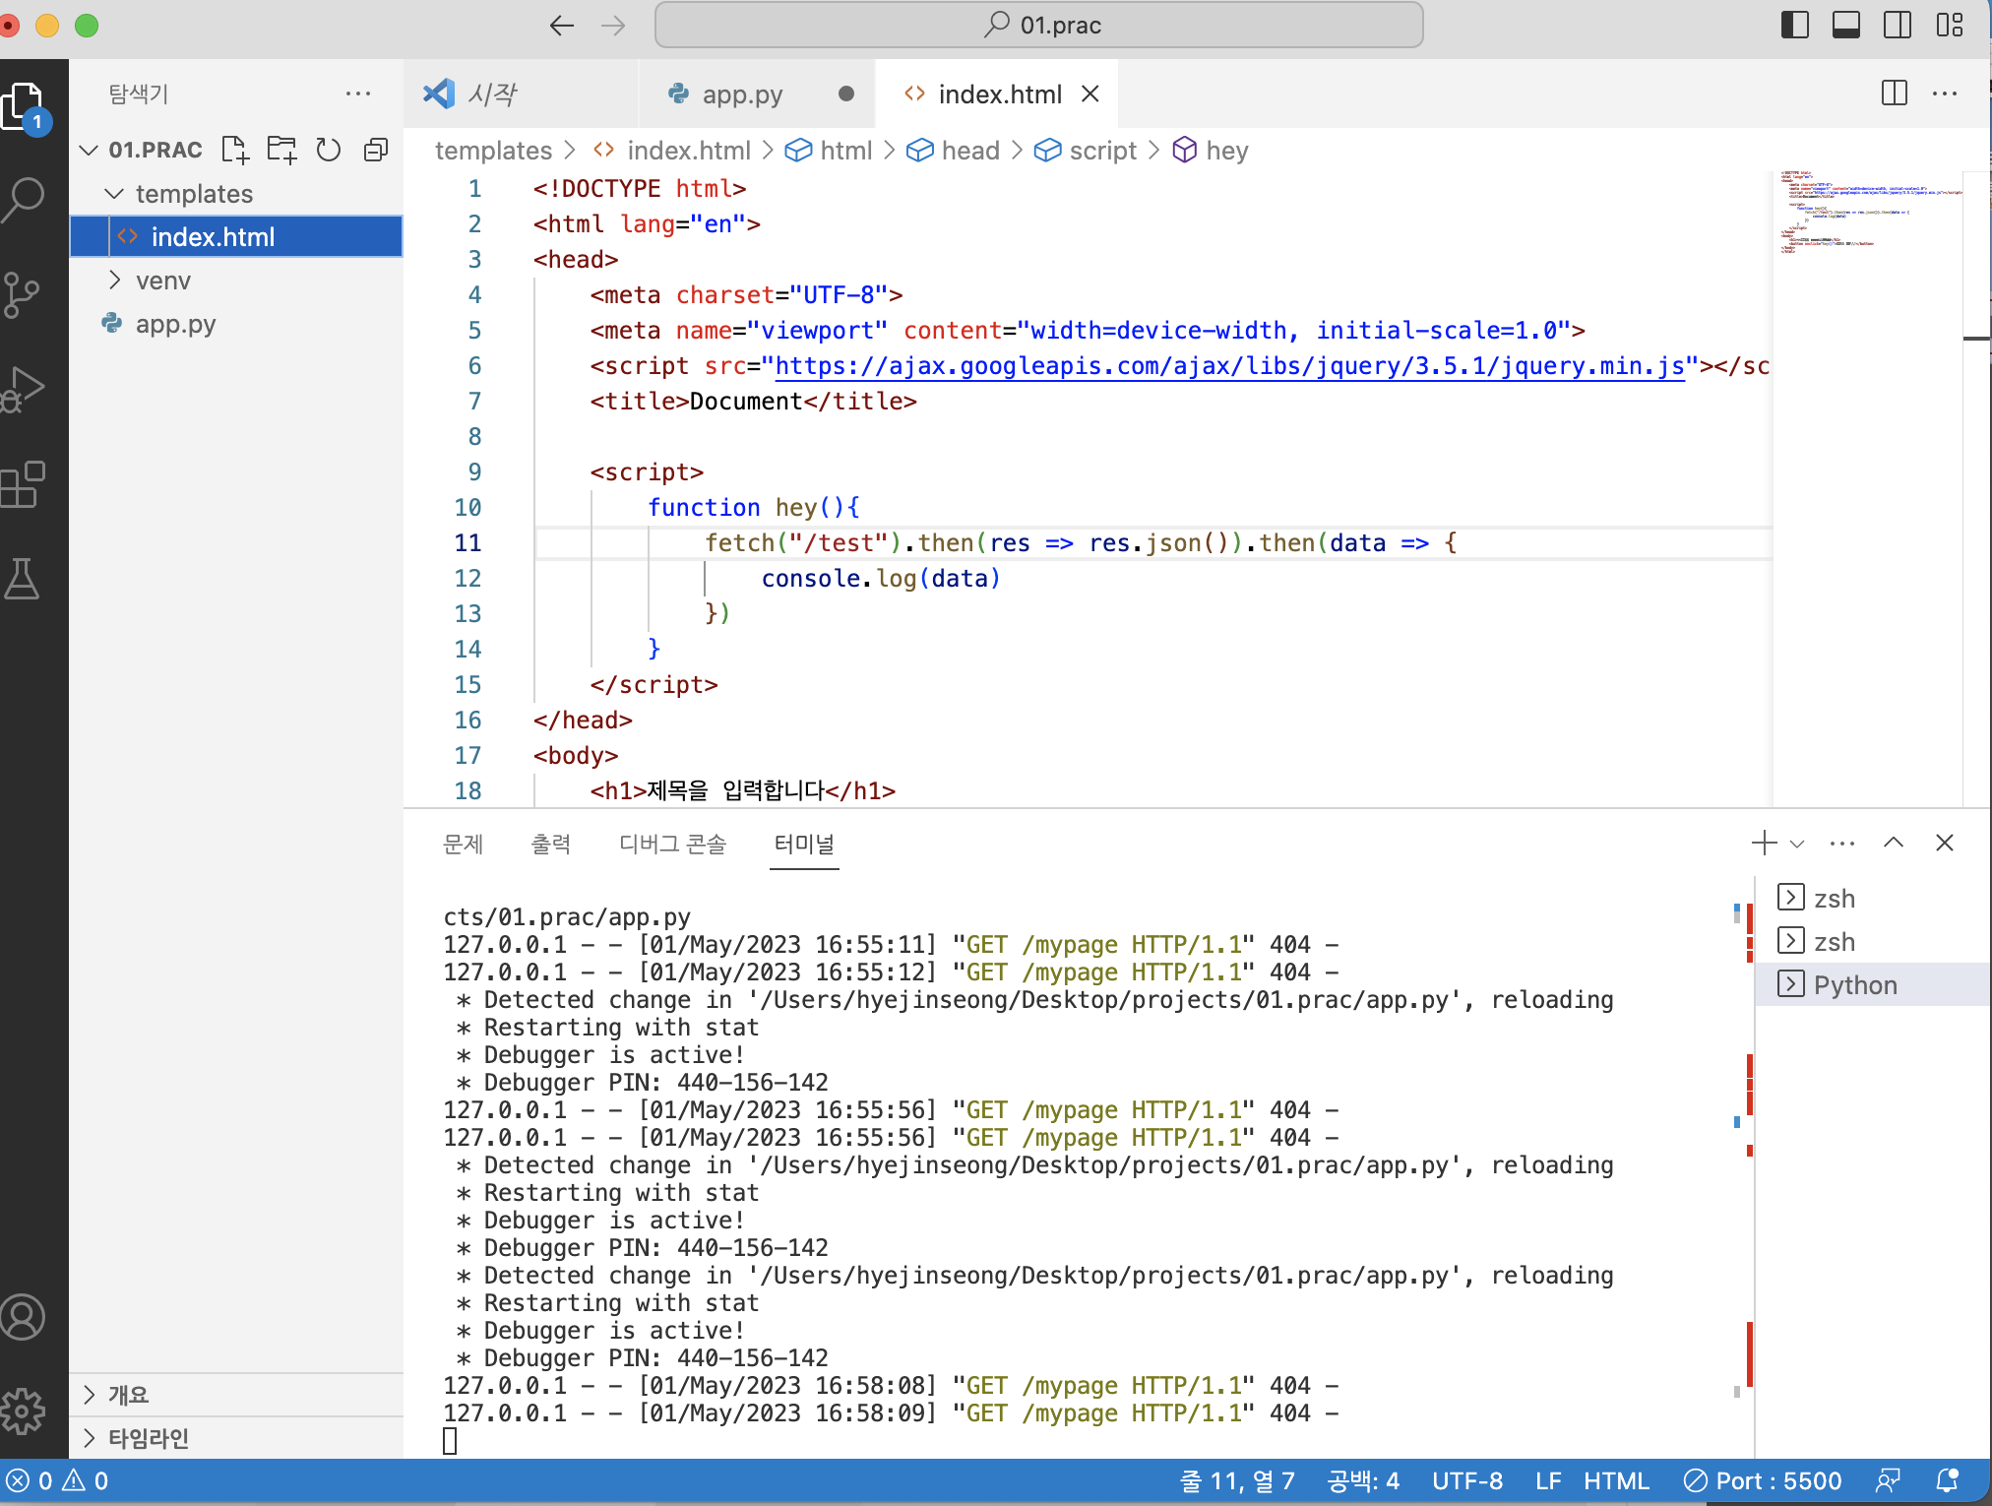Screen dimensions: 1992x1506
Task: Collapse the templates folder
Action: (114, 193)
